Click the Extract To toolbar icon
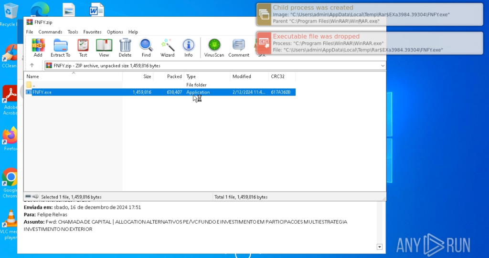The height and width of the screenshot is (258, 489). [61, 48]
